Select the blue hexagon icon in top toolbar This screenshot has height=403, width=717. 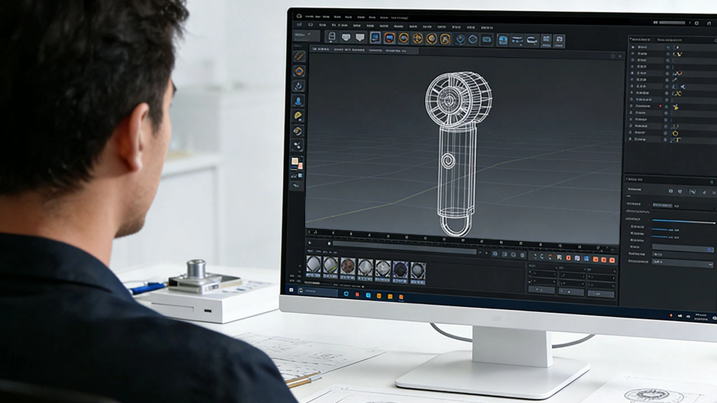[x=473, y=39]
